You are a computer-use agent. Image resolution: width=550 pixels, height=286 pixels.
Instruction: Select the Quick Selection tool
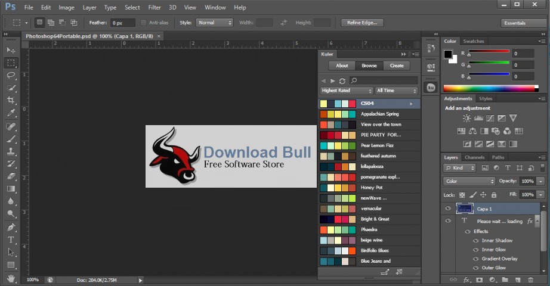pos(11,88)
